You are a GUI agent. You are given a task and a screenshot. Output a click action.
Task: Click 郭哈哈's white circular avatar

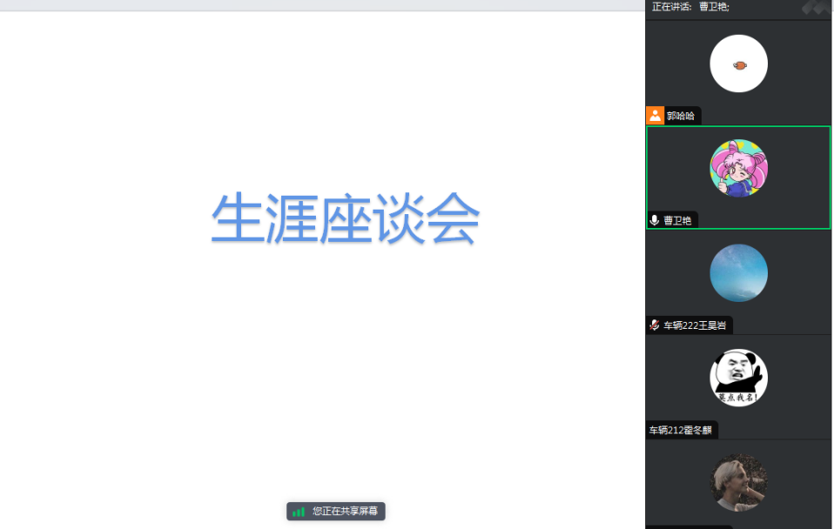tap(738, 64)
